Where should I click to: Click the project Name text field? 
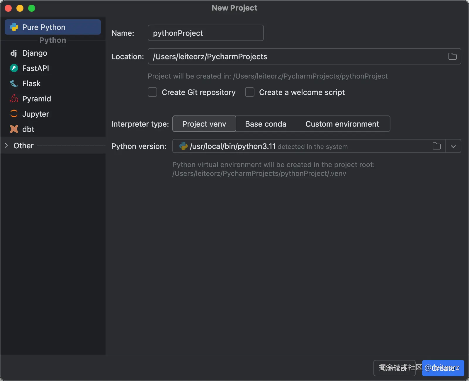pos(205,33)
